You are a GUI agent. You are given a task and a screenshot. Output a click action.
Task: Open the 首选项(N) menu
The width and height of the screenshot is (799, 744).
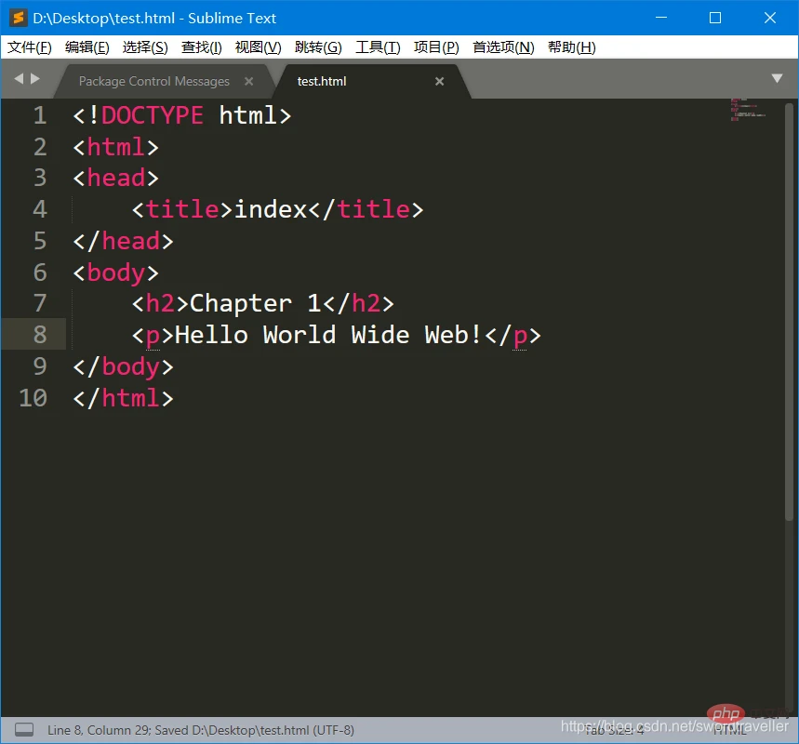click(503, 47)
